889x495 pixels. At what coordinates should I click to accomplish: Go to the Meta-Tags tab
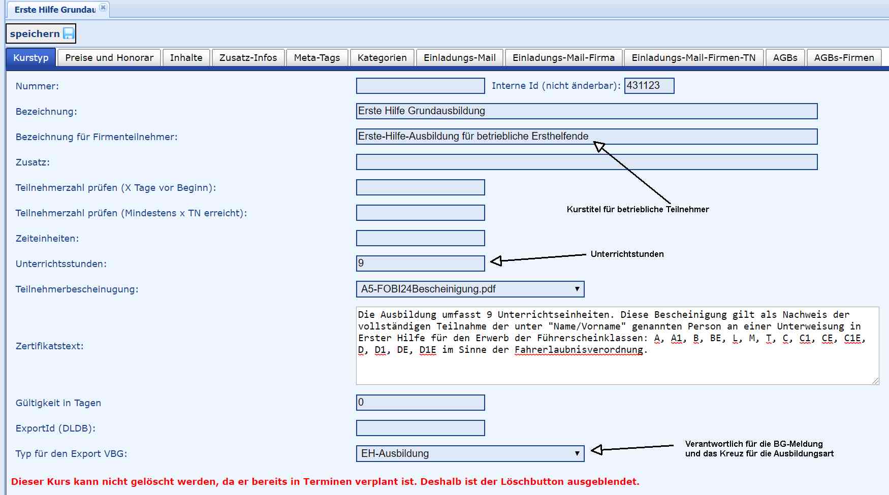coord(316,58)
